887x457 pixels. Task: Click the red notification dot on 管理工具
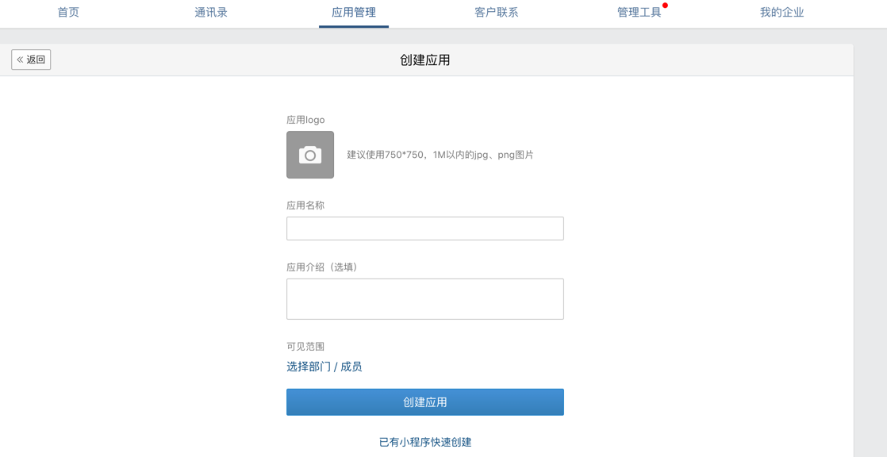[665, 6]
